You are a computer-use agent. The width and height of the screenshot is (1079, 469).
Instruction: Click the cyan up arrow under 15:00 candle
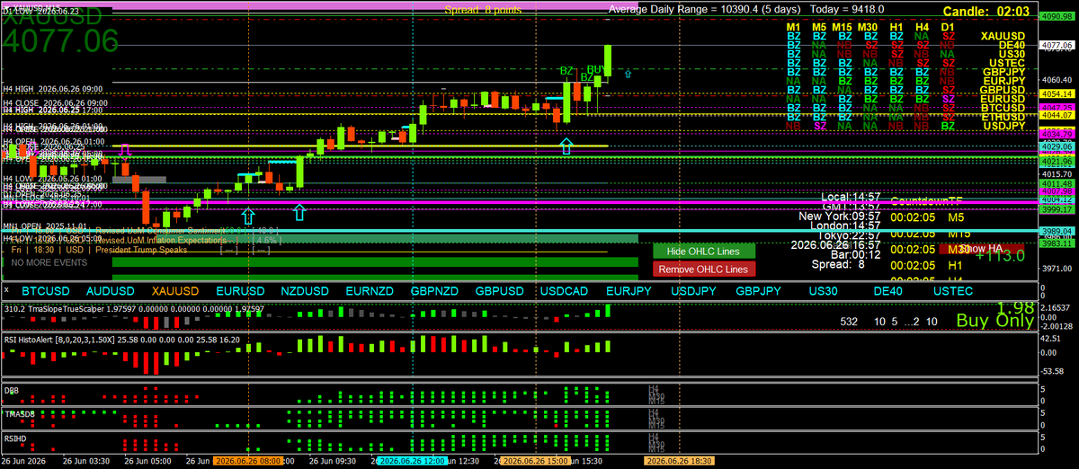point(566,146)
